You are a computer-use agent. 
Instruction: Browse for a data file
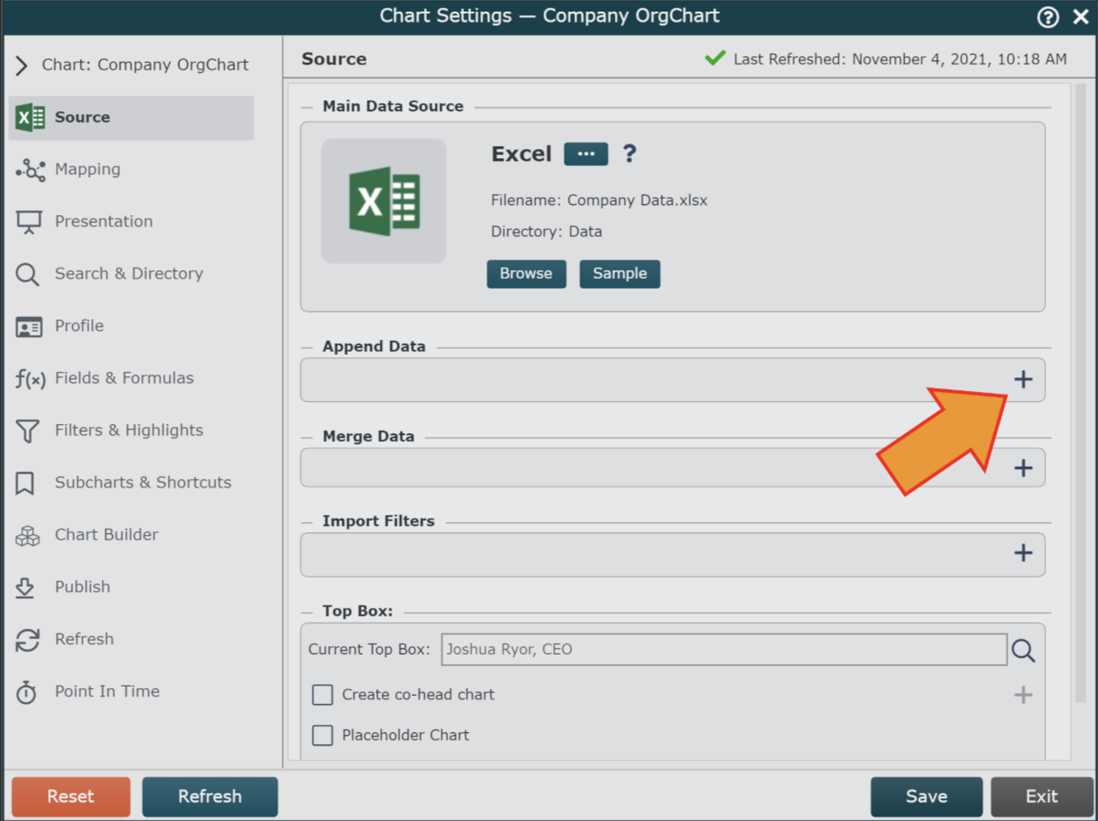pos(526,274)
